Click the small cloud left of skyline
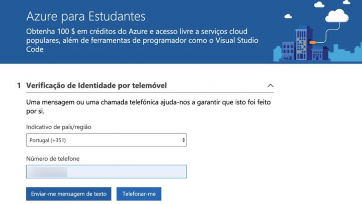The width and height of the screenshot is (362, 204). pyautogui.click(x=288, y=17)
